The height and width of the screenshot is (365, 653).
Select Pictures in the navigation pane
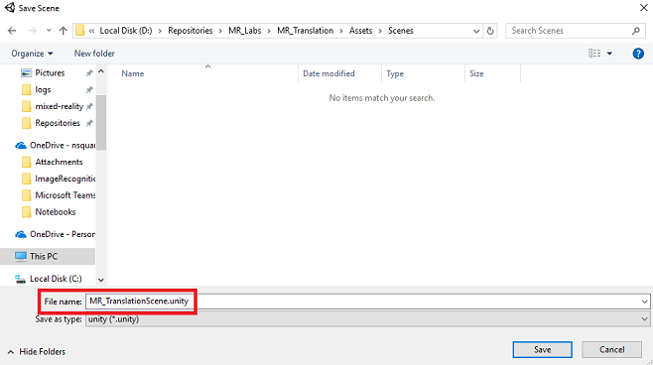pyautogui.click(x=50, y=72)
